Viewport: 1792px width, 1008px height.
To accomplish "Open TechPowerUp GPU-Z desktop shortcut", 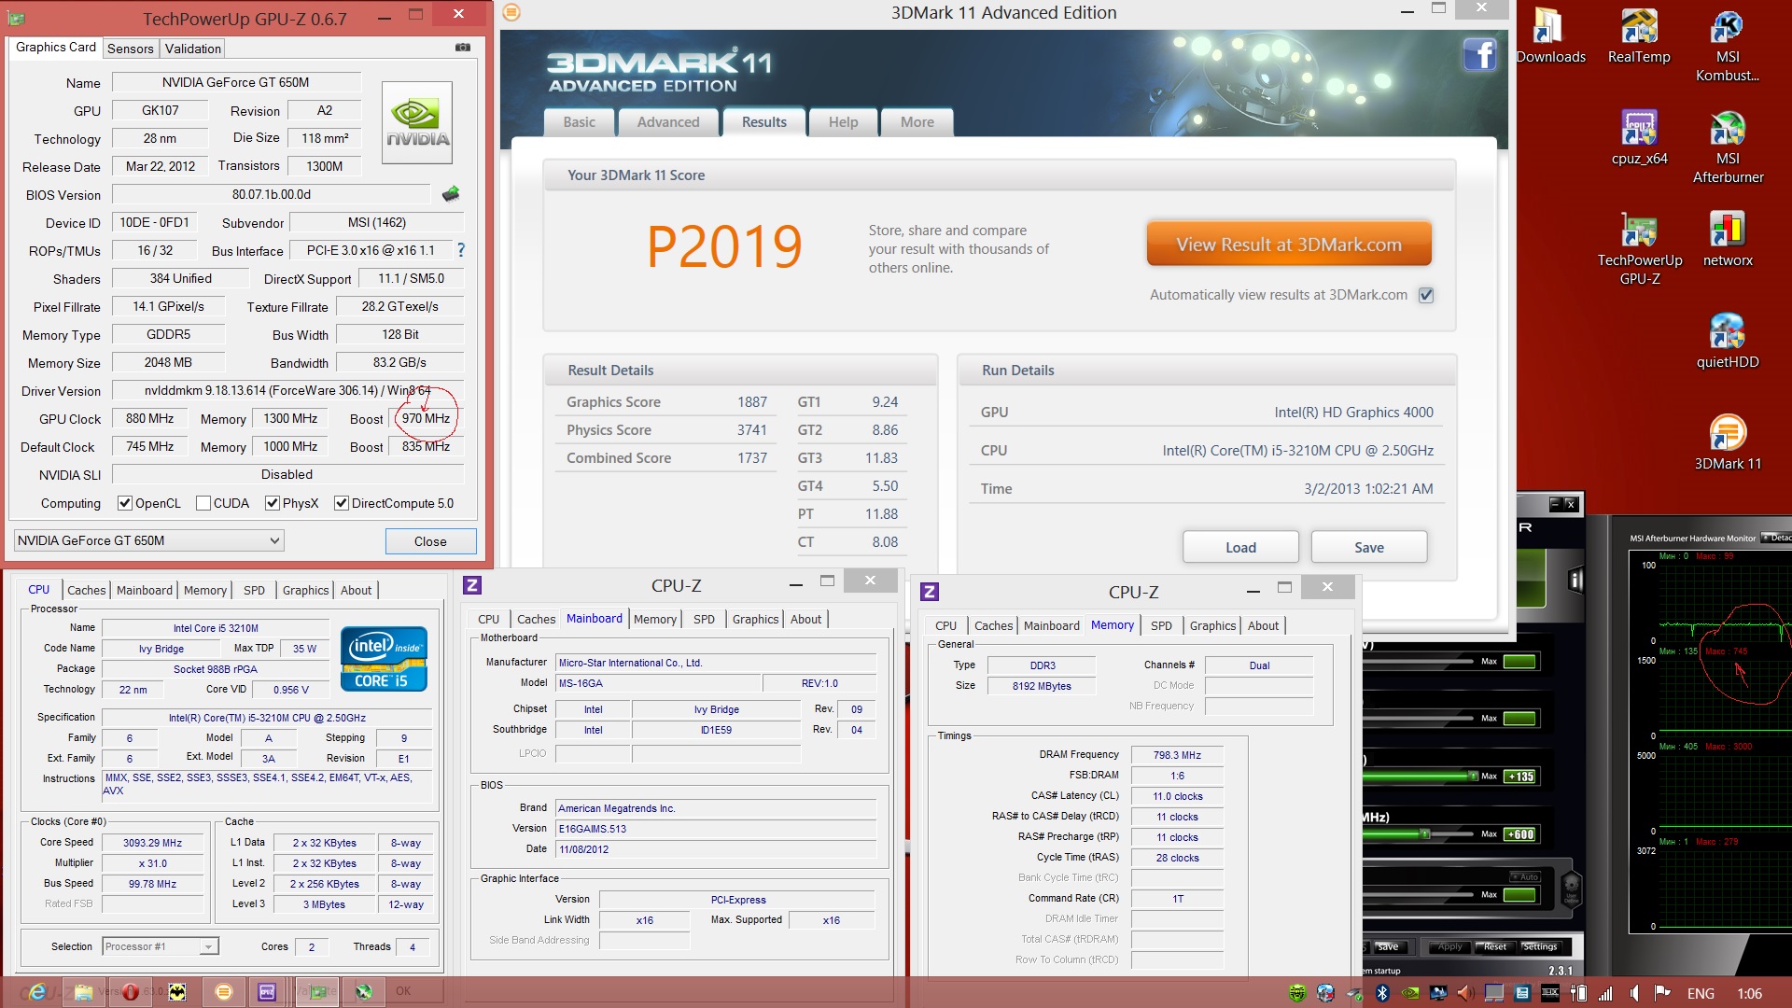I will click(1639, 249).
